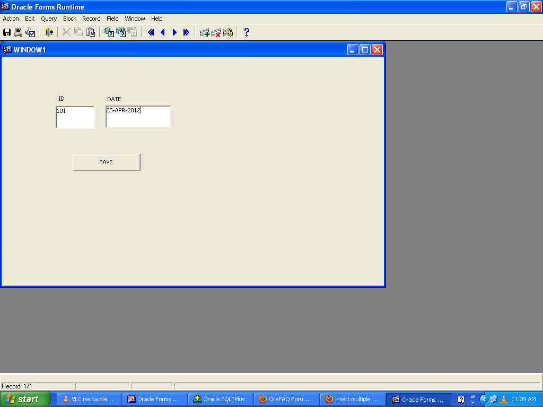Click the ID field containing 101
The height and width of the screenshot is (407, 543).
coord(75,117)
